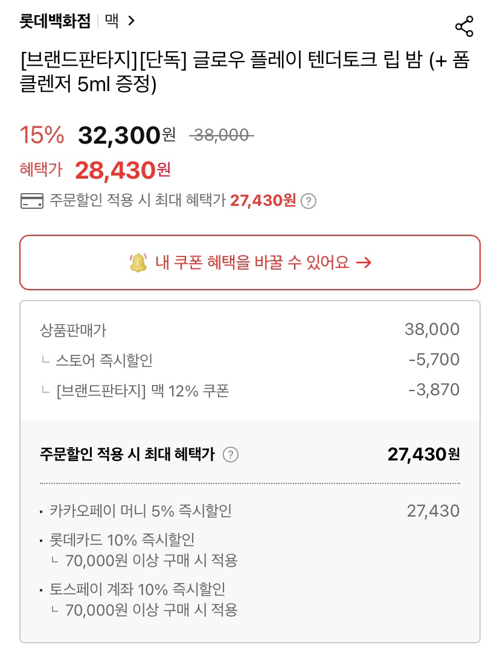
Task: Tap the 15% discount rate
Action: (x=42, y=135)
